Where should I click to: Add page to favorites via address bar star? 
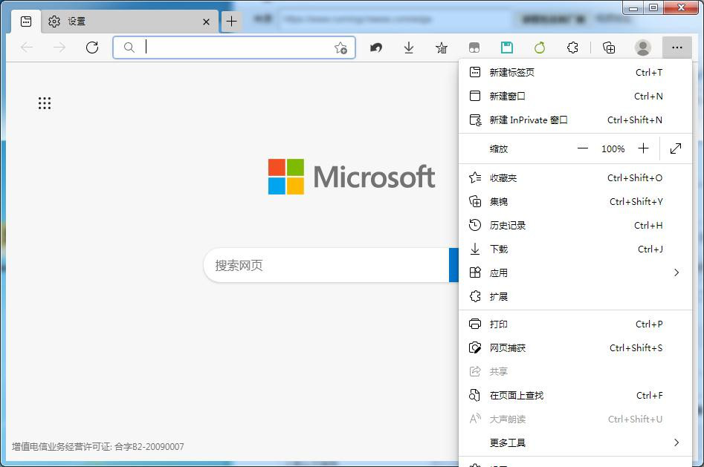point(340,48)
